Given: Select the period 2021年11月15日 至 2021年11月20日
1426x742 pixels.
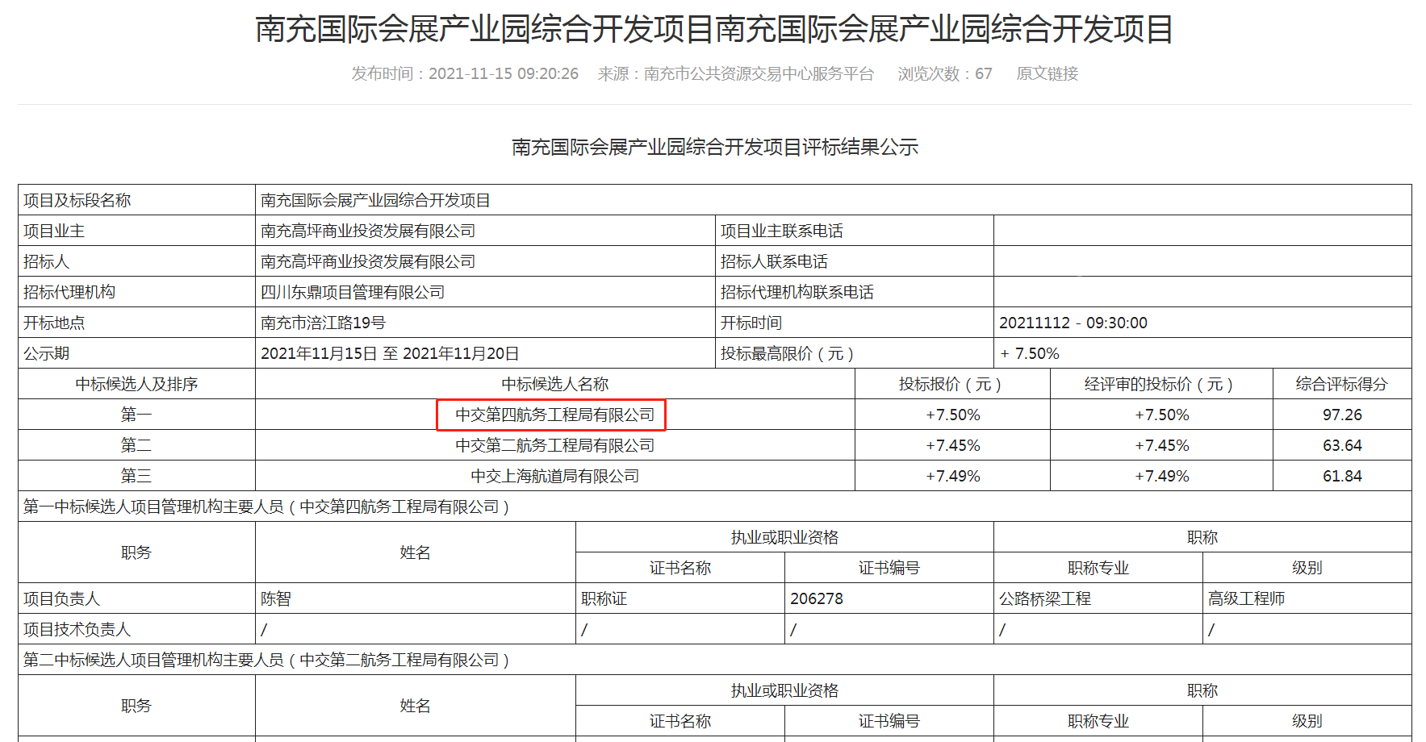Looking at the screenshot, I should pos(390,353).
